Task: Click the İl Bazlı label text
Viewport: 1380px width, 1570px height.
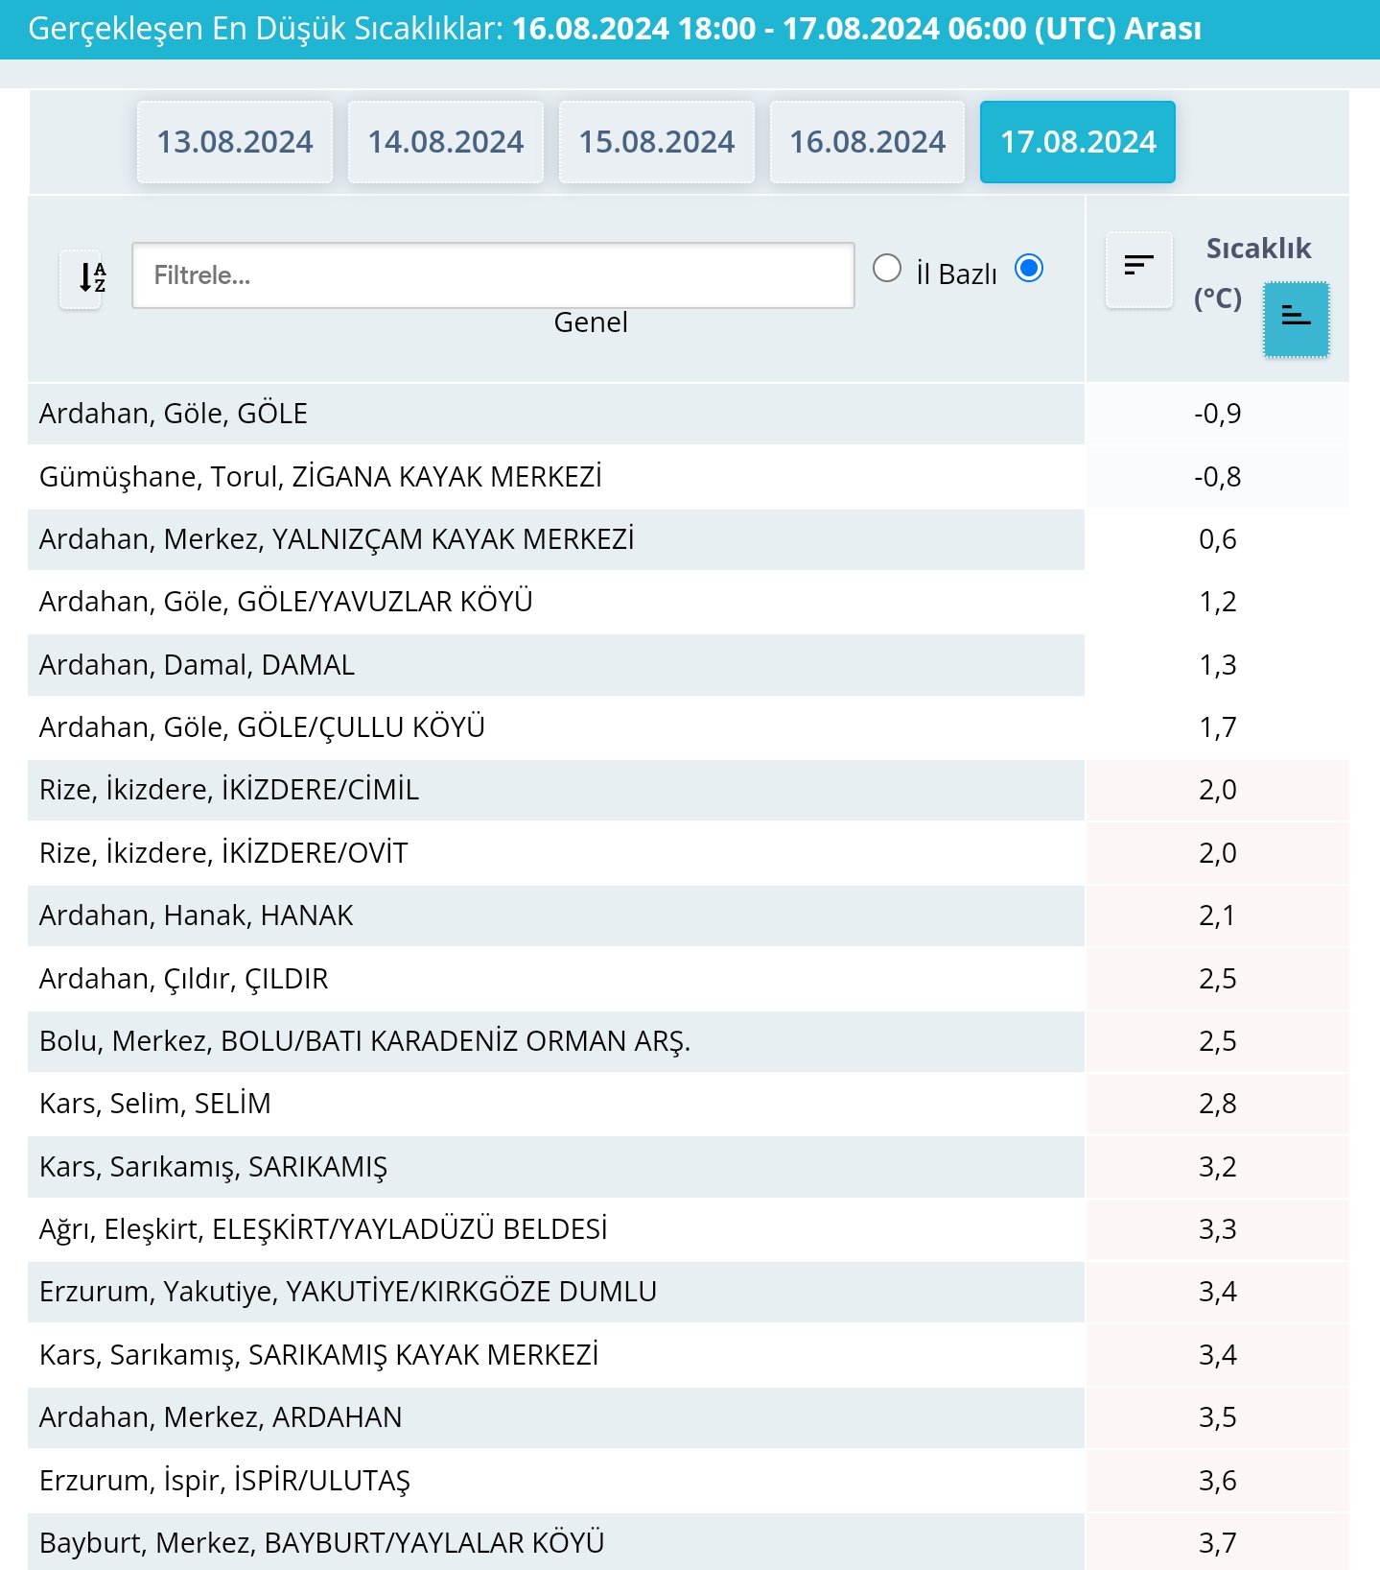Action: (x=956, y=274)
